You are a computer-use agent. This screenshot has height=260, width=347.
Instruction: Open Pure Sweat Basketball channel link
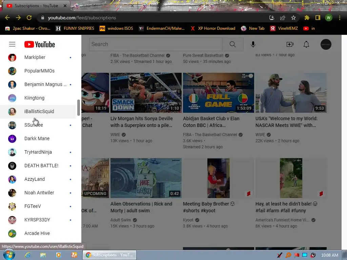203,56
